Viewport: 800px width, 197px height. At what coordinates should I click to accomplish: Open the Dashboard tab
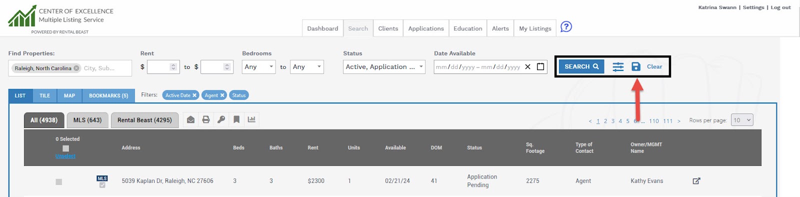pos(322,28)
